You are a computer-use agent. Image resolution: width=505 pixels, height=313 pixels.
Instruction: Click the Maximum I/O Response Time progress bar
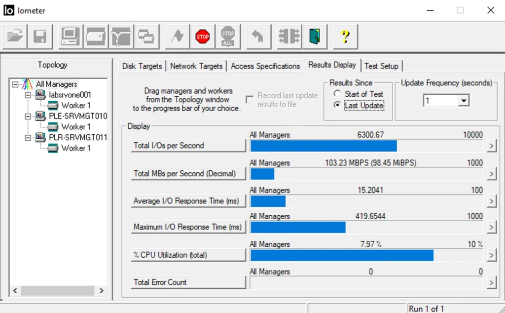[366, 228]
